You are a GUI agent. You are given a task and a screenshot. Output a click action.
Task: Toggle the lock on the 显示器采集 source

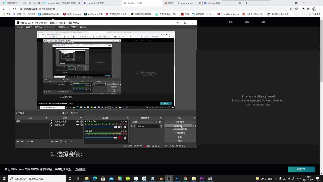(x=82, y=125)
